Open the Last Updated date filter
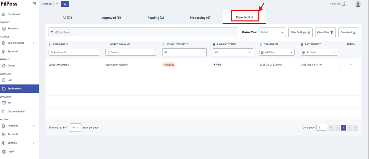The image size is (369, 159). (x=319, y=52)
